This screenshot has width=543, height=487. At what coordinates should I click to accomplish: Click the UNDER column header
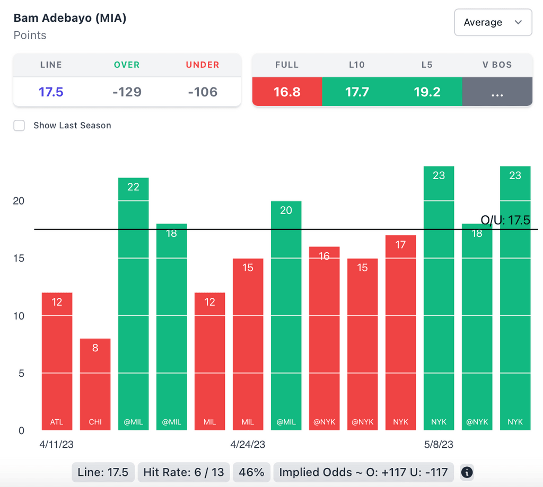pyautogui.click(x=203, y=65)
